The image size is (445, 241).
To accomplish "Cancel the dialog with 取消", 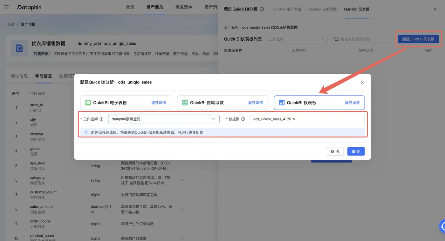I will pos(335,151).
